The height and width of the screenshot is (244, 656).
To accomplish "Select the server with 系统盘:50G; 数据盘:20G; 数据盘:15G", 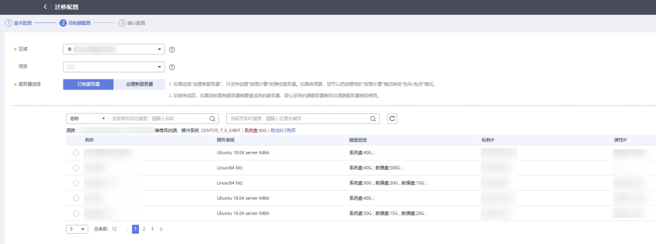I will 76,183.
